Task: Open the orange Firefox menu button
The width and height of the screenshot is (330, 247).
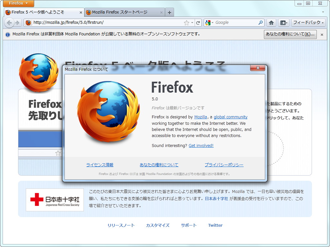Action: click(x=18, y=4)
